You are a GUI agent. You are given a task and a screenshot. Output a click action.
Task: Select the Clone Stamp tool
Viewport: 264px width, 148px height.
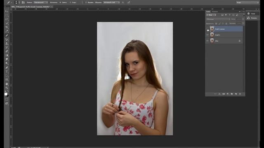click(x=7, y=44)
